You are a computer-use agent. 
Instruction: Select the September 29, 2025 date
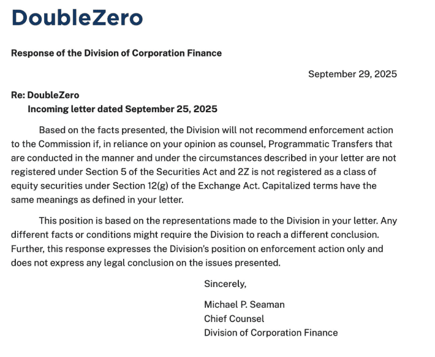(x=352, y=74)
